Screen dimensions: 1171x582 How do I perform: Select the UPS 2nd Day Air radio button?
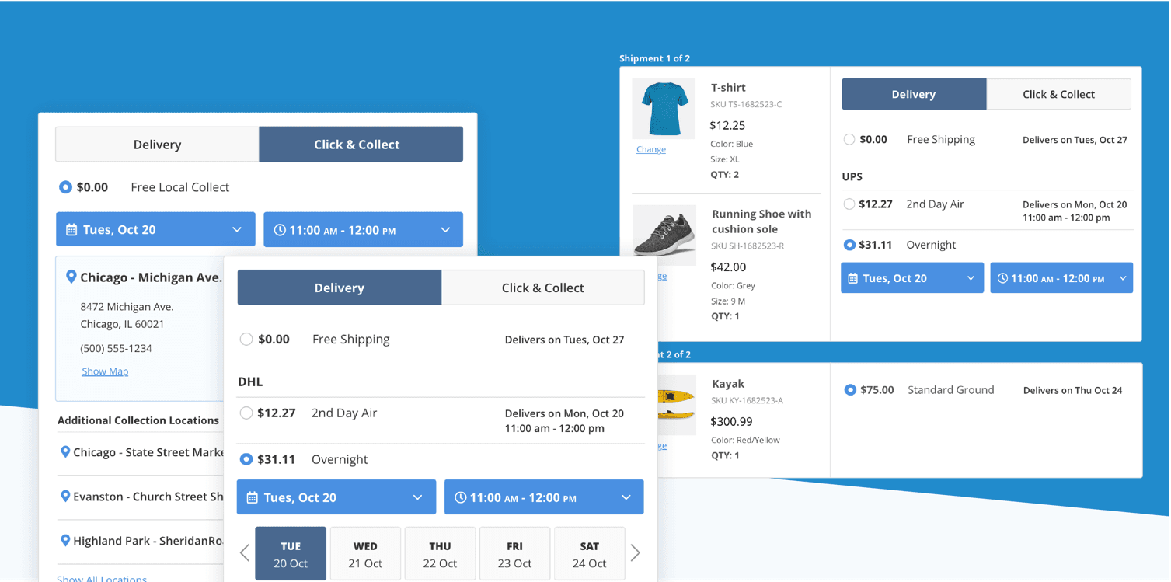pos(849,204)
